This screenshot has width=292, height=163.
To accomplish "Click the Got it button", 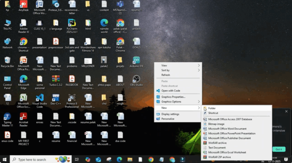I will [279, 149].
